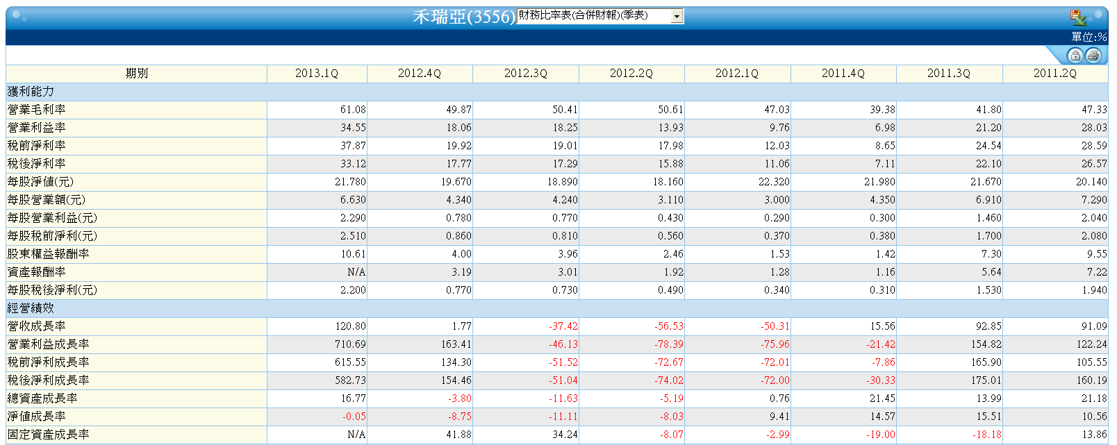Image resolution: width=1117 pixels, height=445 pixels.
Task: Select the 2011.2Q column header
Action: point(1055,74)
